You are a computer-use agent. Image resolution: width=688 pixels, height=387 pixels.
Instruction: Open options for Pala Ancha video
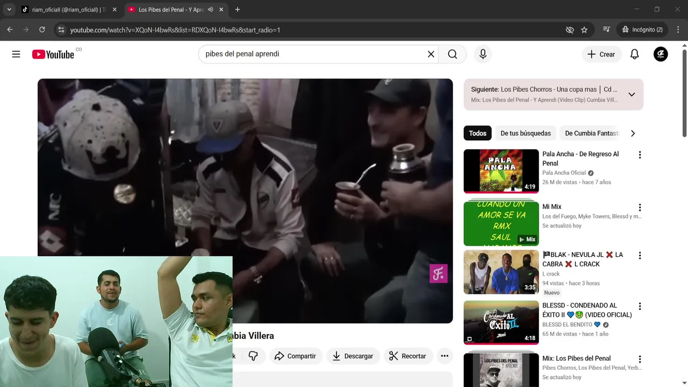click(x=640, y=155)
